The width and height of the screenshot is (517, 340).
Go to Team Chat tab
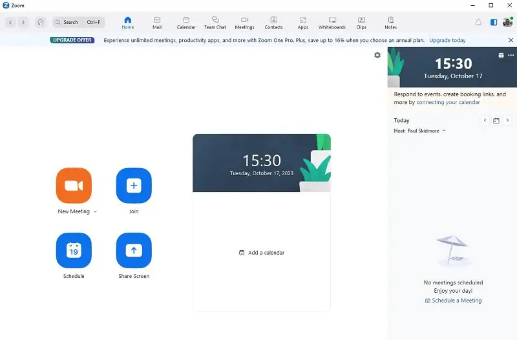215,23
